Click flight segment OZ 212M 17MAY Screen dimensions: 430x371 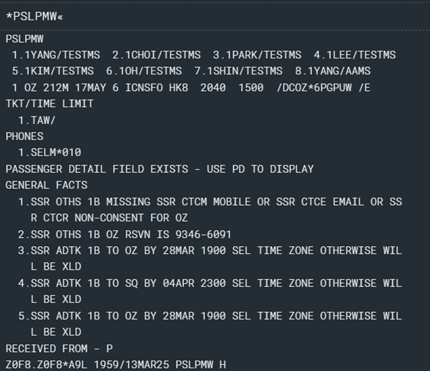(65, 88)
